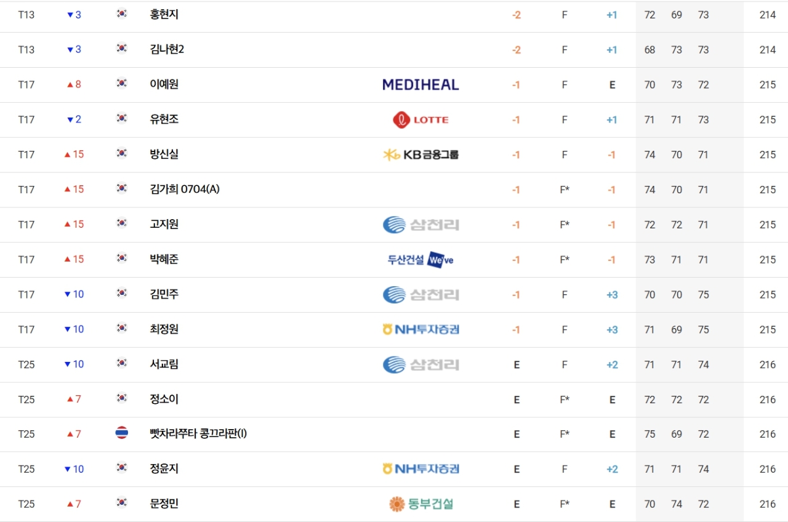Viewport: 788px width, 522px height.
Task: Click 서교림's 삼천리 sponsor logo
Action: click(420, 364)
